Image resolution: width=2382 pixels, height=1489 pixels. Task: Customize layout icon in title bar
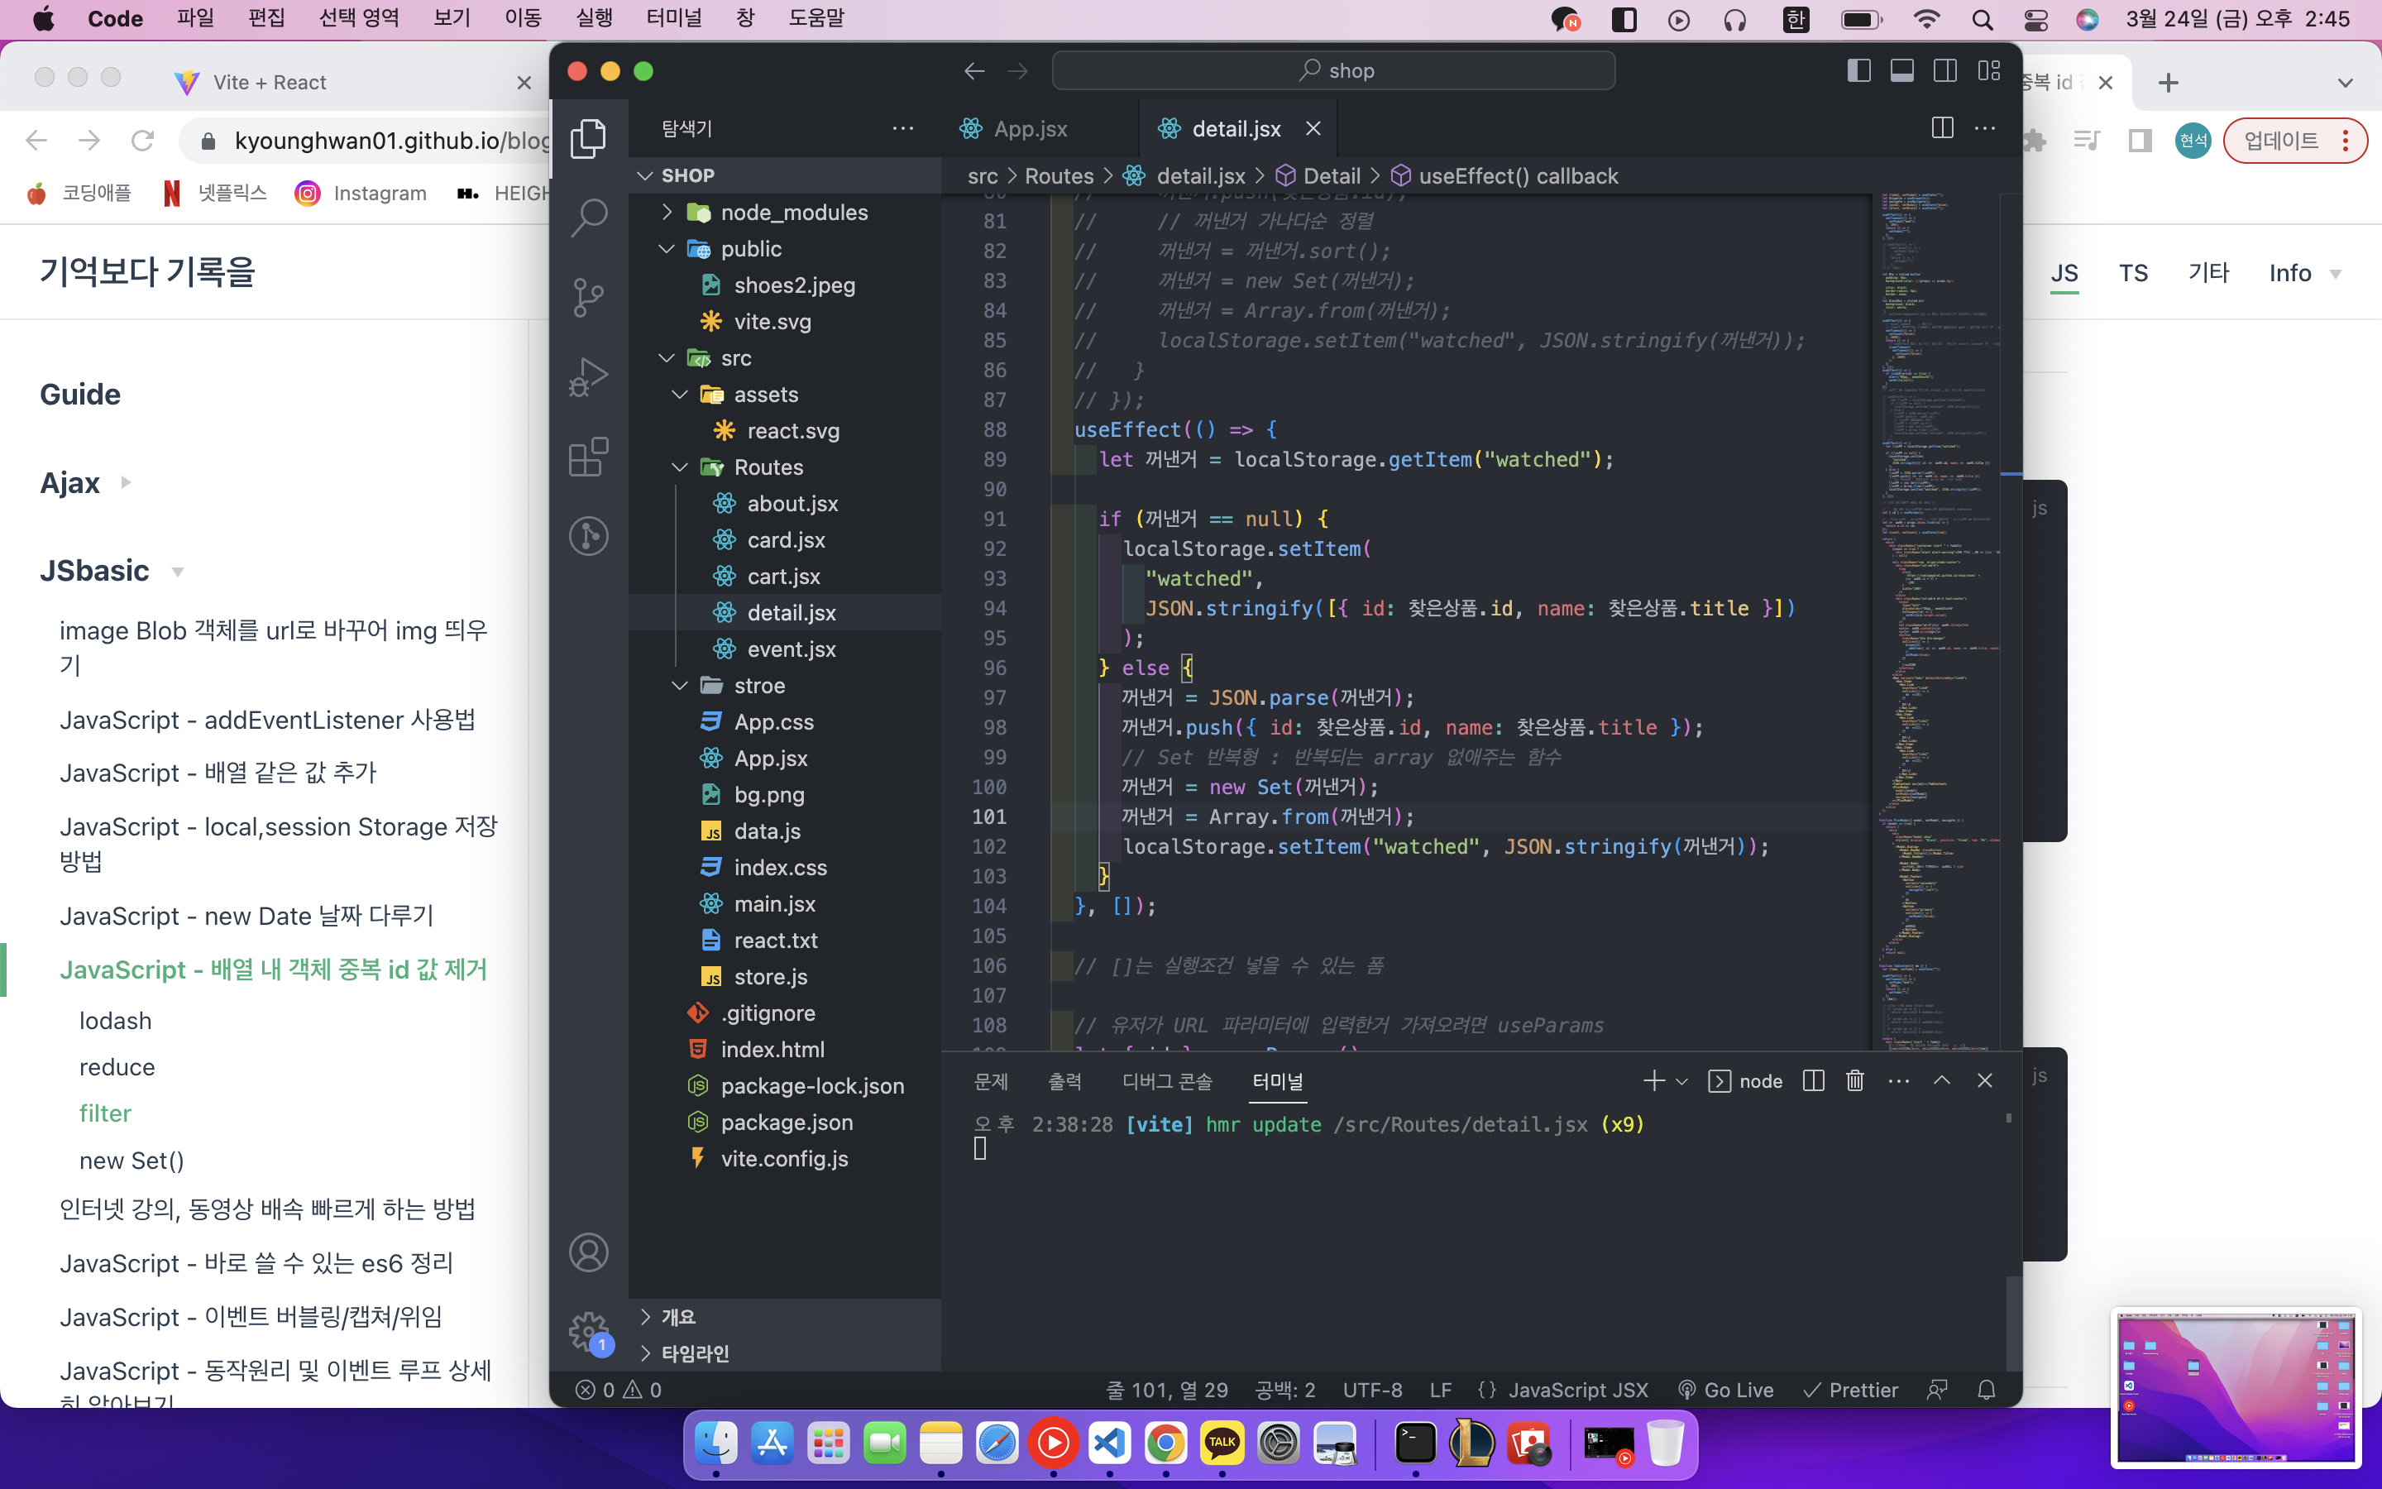(x=1989, y=71)
